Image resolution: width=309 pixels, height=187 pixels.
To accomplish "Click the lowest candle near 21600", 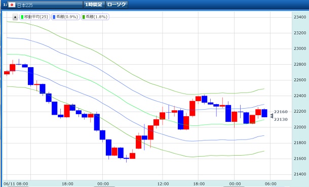I will 126,158.
